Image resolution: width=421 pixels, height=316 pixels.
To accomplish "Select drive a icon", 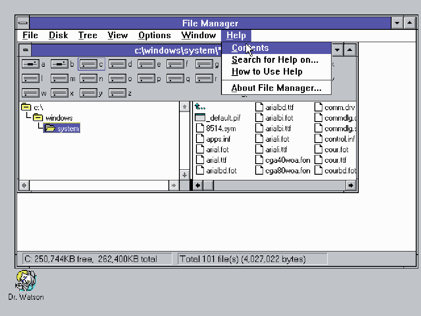I will 31,64.
